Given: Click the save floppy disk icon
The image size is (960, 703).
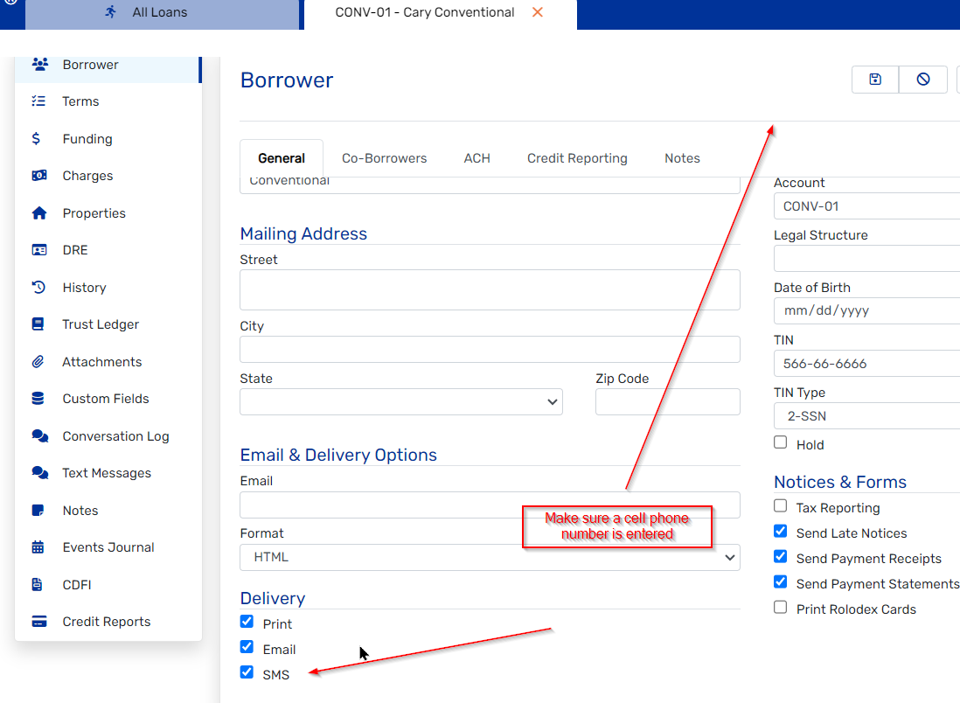Looking at the screenshot, I should [x=875, y=79].
